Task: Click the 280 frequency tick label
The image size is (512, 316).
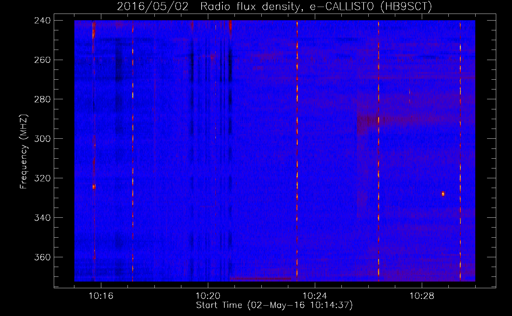Action: coord(42,100)
